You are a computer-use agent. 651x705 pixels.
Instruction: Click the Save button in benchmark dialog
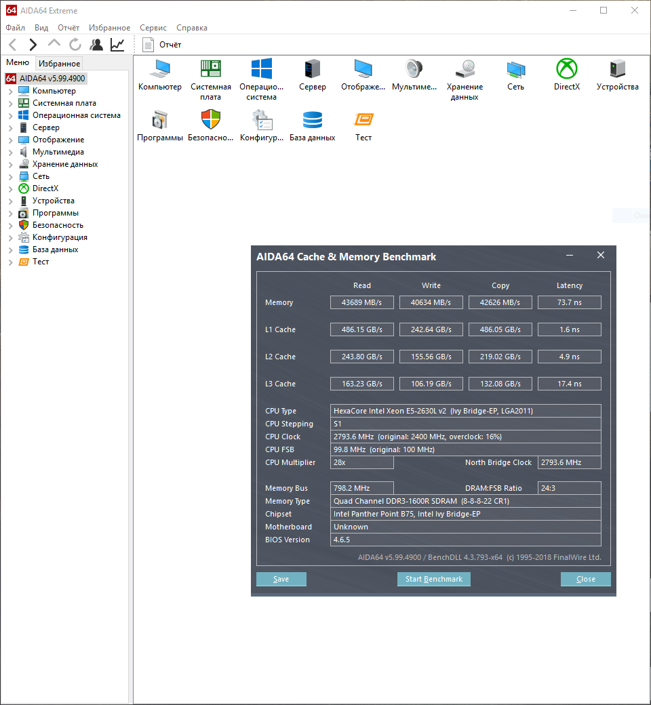click(x=281, y=579)
